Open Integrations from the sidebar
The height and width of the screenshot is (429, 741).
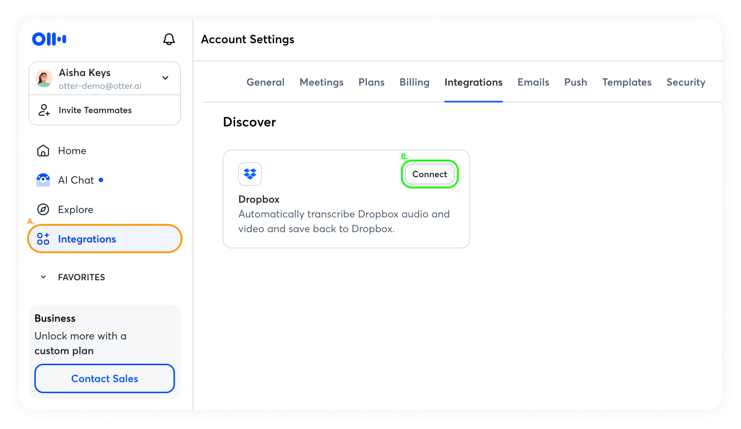(x=105, y=239)
